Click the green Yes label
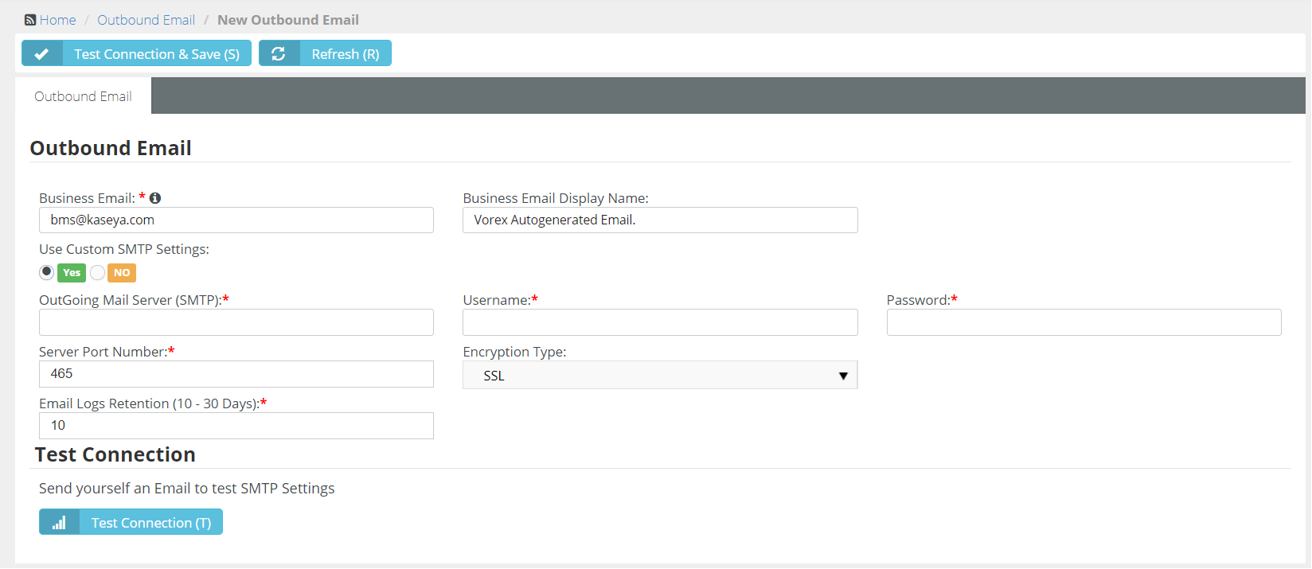Screen dimensions: 1312x569 click(x=72, y=273)
